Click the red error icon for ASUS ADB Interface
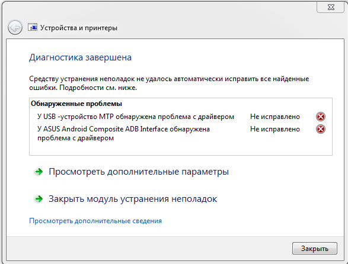Viewport: 348px width, 264px height. tap(321, 129)
